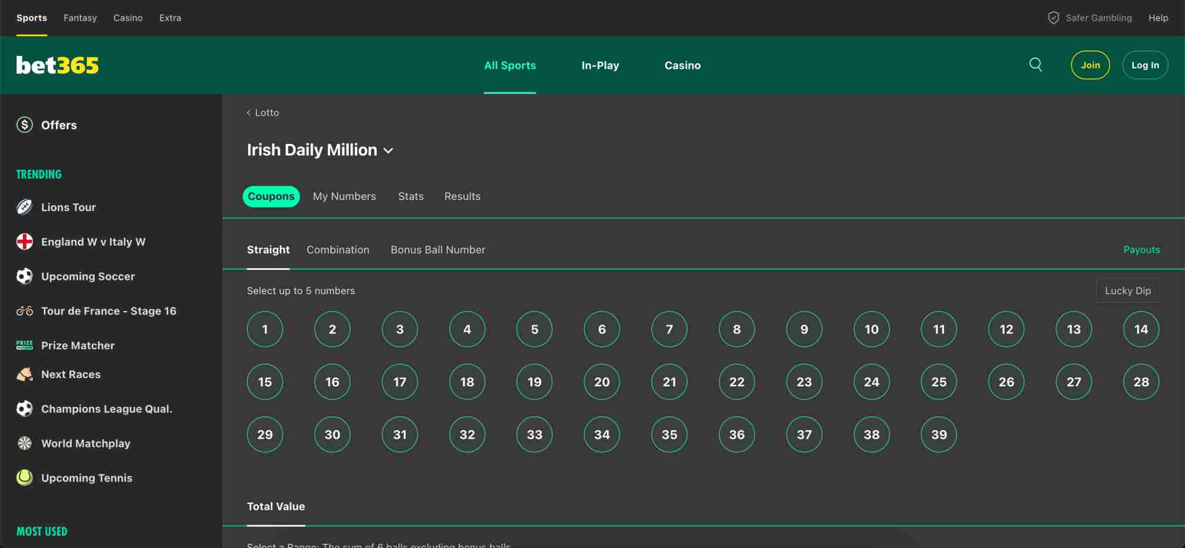Click the Next Races horse icon

click(x=25, y=374)
